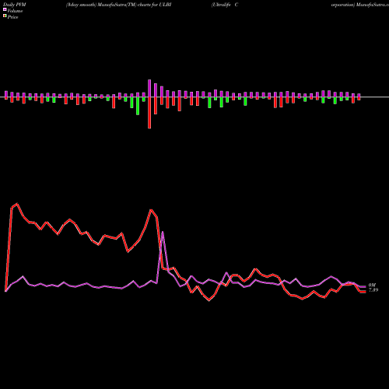The width and height of the screenshot is (389, 389).
Task: Click the magenta Volume legend swatch
Action: pos(5,9)
